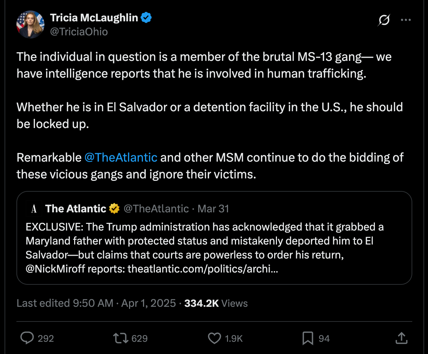Click the @TriciaOhio handle
The width and height of the screenshot is (428, 354).
point(79,31)
